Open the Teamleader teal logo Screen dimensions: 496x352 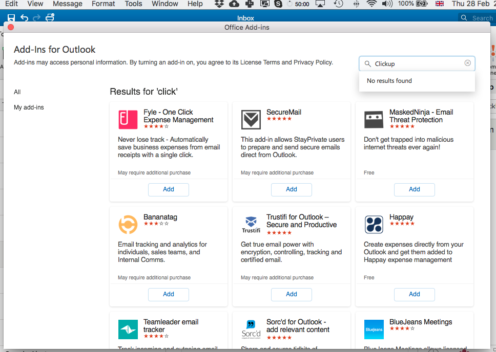[x=128, y=329]
